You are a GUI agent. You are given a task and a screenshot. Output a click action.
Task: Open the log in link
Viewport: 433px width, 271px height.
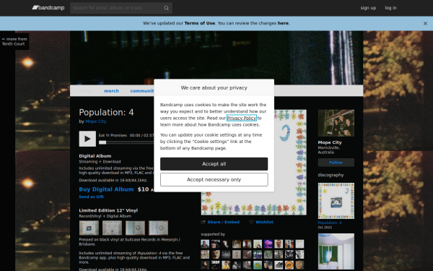click(390, 8)
